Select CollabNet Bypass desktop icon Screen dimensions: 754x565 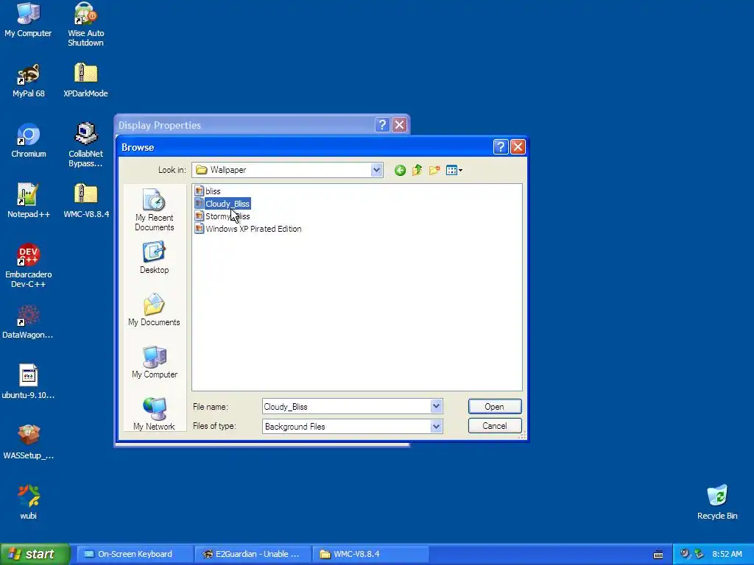[85, 145]
